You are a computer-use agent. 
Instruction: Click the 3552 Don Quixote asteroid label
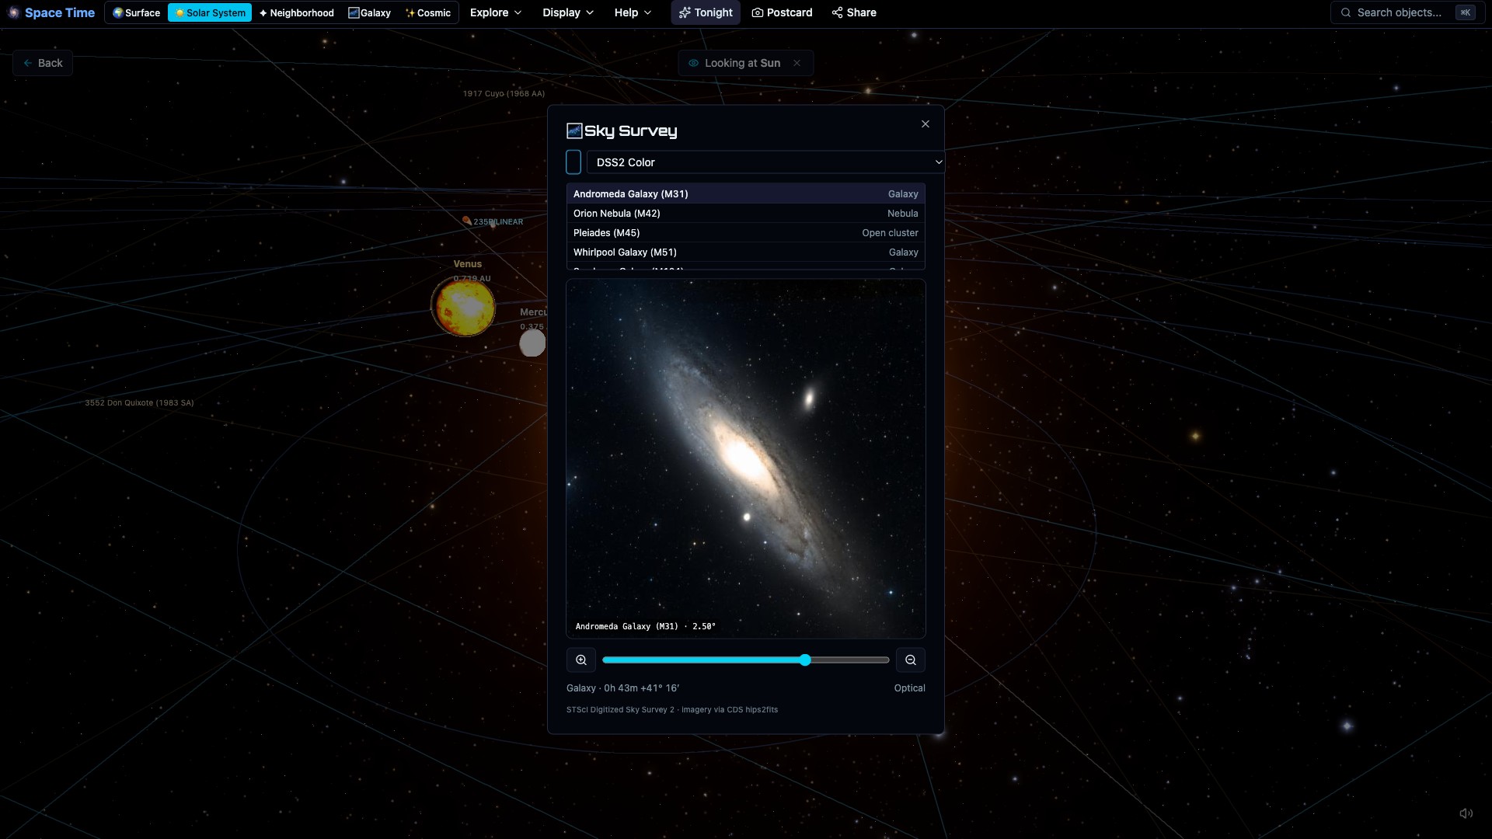[x=139, y=403]
